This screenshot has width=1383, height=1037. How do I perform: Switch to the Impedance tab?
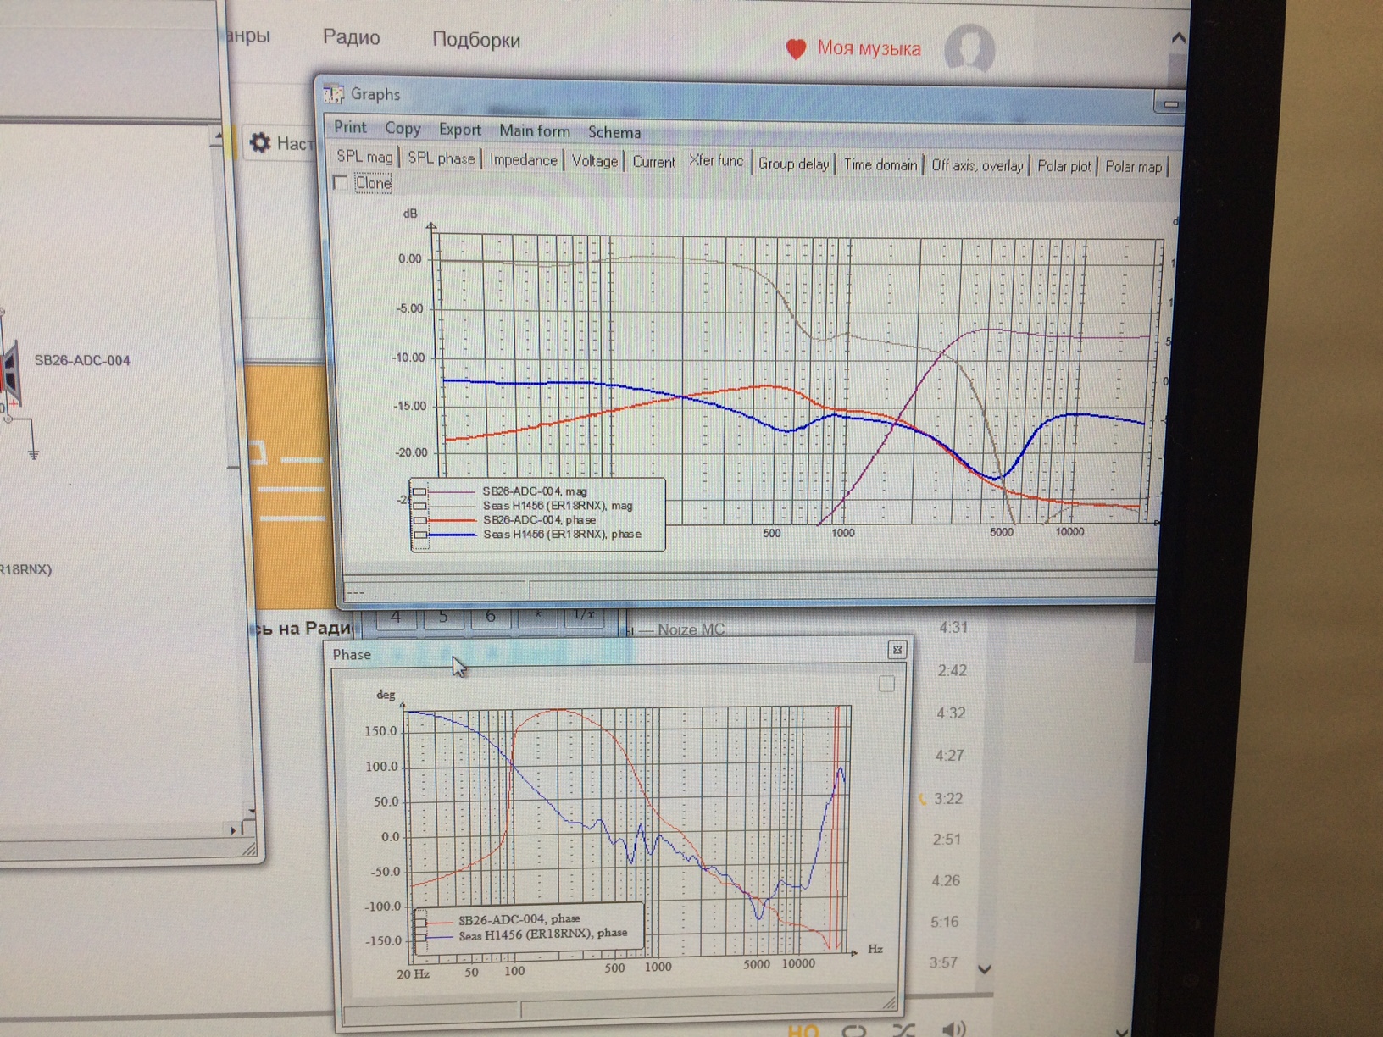pos(524,160)
